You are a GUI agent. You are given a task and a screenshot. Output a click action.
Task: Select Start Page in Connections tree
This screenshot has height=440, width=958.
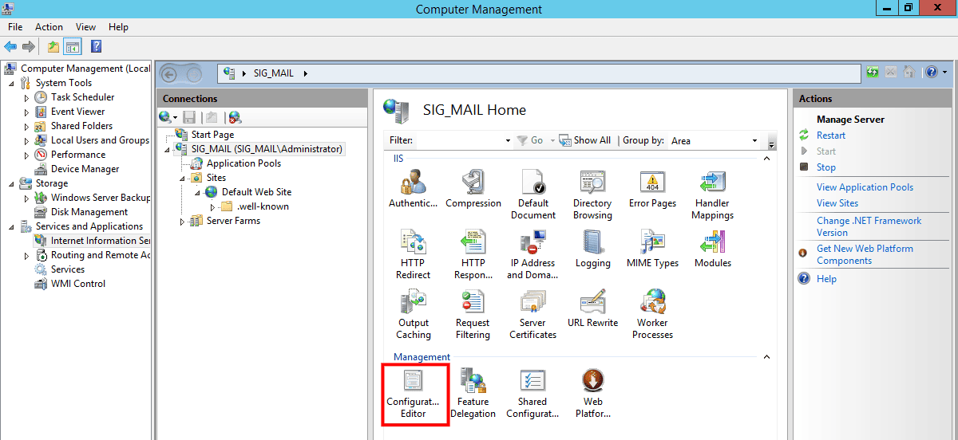coord(212,135)
